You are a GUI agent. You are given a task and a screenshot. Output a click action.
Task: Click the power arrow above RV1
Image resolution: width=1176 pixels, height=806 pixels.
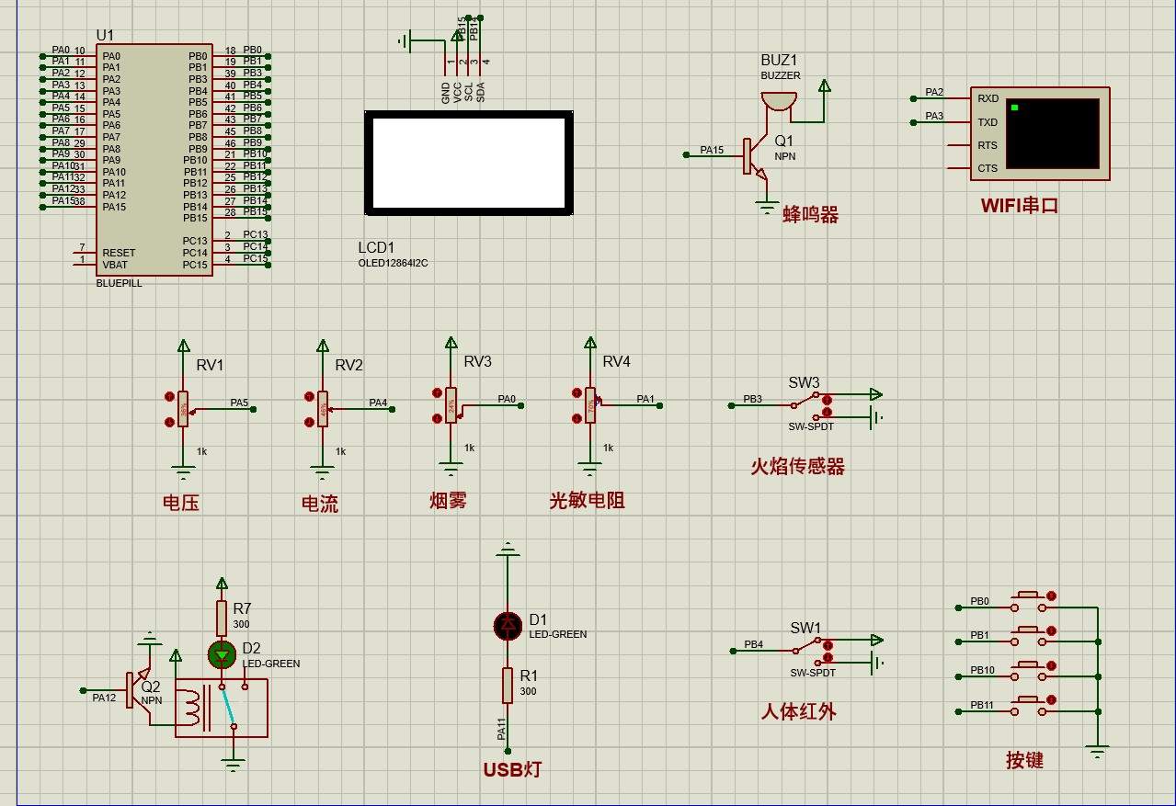pyautogui.click(x=184, y=345)
